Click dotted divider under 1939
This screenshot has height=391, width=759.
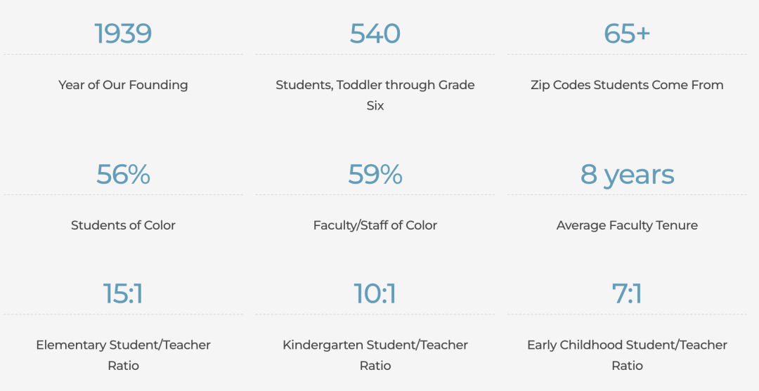(x=123, y=54)
